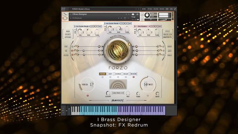Toggle the DIST effect power button
Viewport: 238px width, 134px height.
coord(110,77)
